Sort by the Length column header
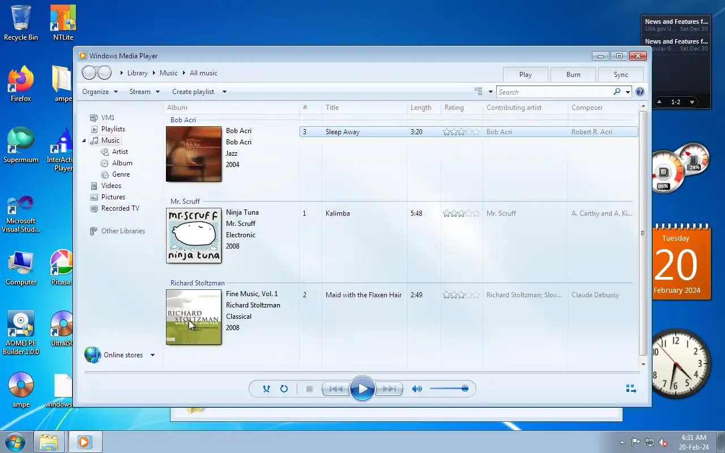This screenshot has width=725, height=453. (424, 108)
